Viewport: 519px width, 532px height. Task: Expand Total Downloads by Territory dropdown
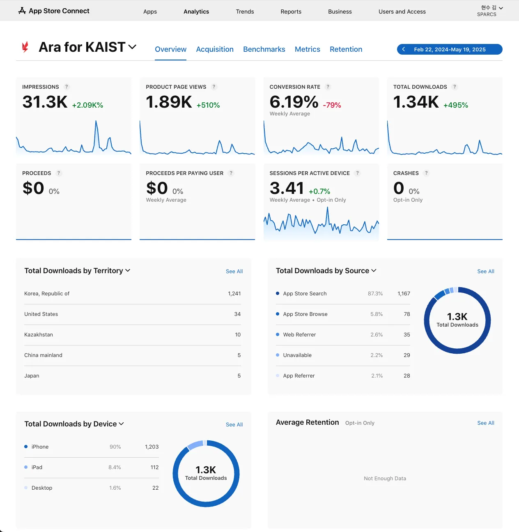click(128, 270)
